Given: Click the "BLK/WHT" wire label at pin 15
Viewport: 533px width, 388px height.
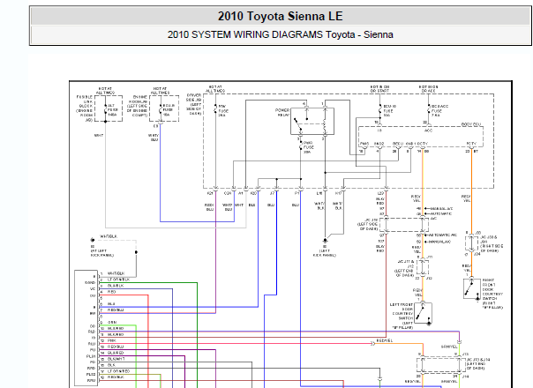Looking at the screenshot, I should pyautogui.click(x=116, y=359).
